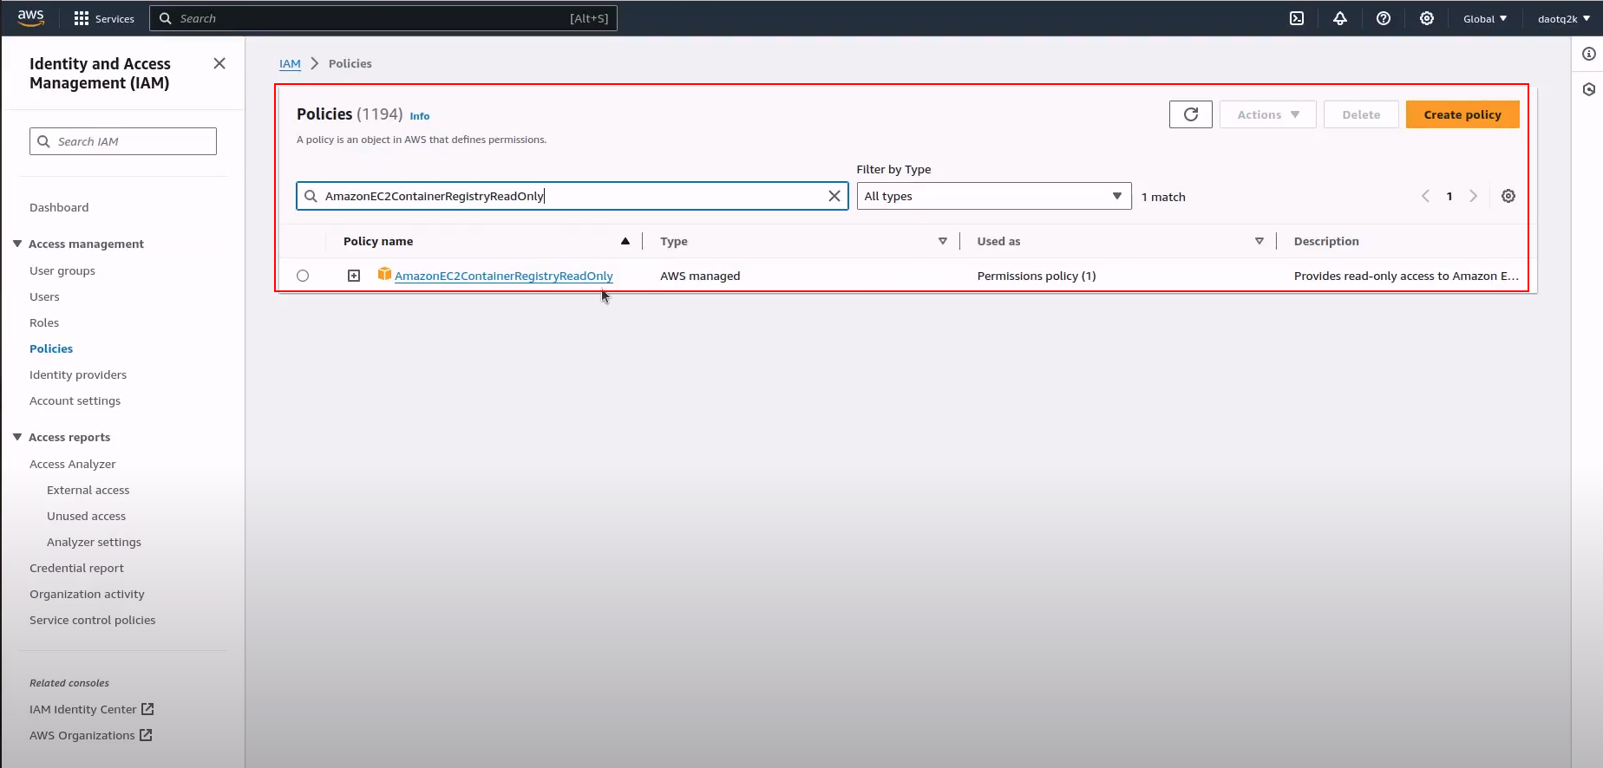The width and height of the screenshot is (1603, 768).
Task: Focus the Search IAM field
Action: point(123,141)
